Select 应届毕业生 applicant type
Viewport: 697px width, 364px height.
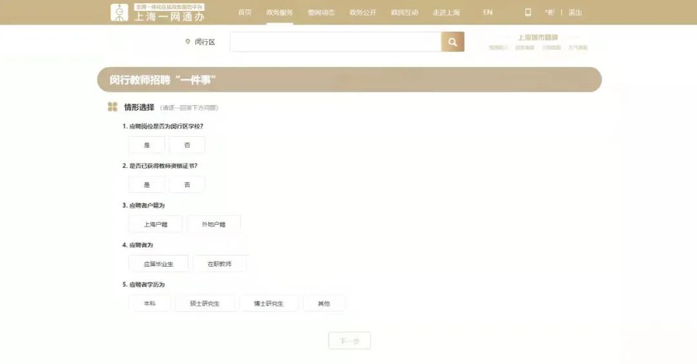[x=158, y=264]
